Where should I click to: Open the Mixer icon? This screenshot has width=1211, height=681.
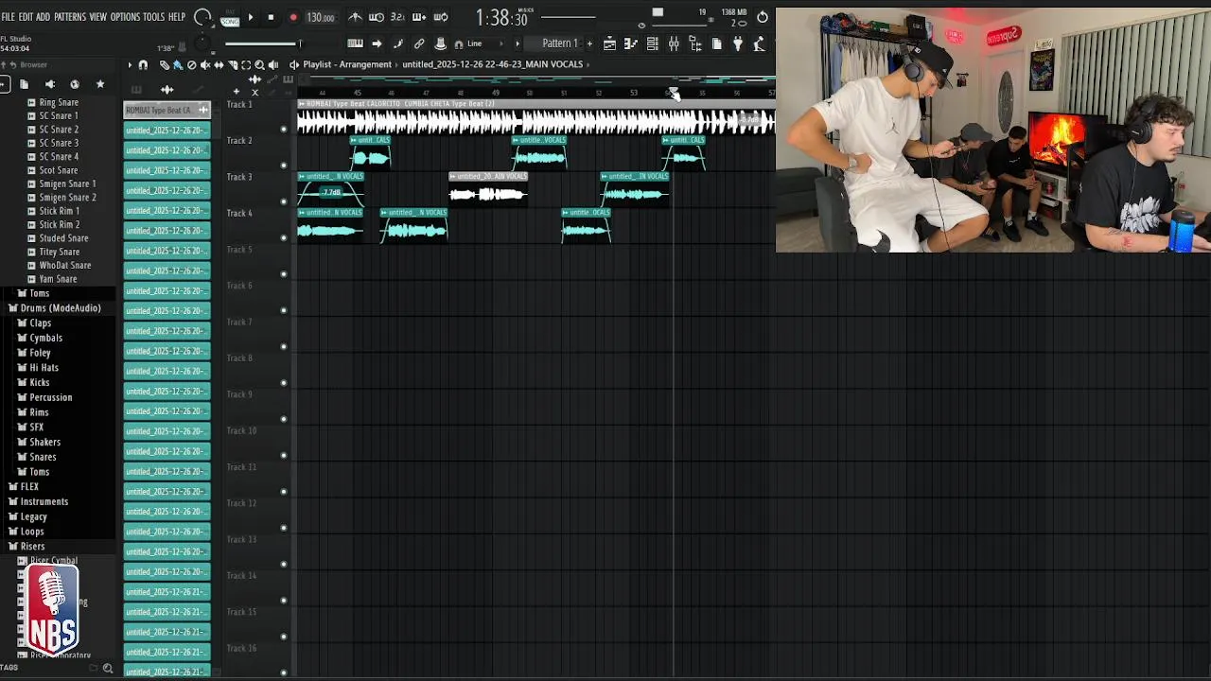(x=674, y=44)
